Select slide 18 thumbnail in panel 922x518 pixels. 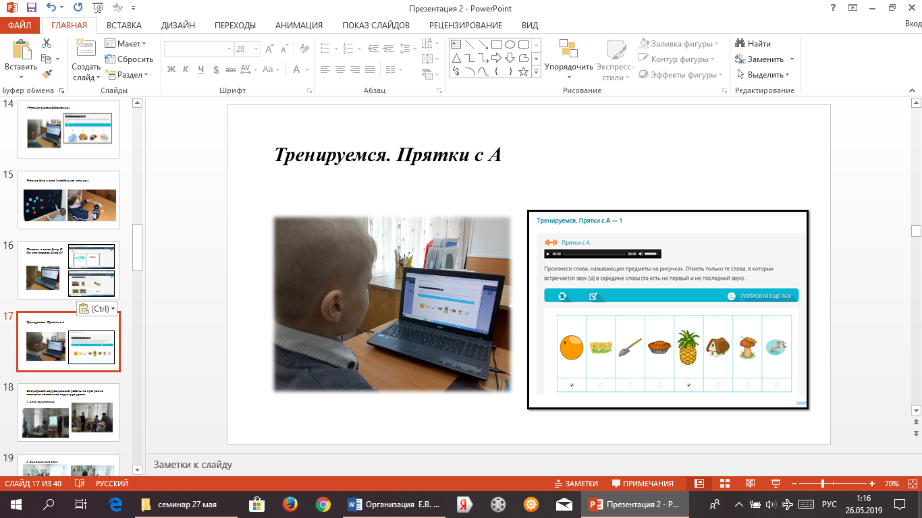pos(68,412)
